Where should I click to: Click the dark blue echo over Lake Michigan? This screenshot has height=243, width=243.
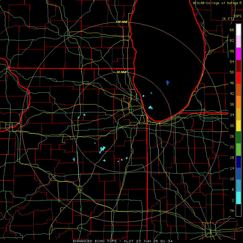[x=167, y=83]
